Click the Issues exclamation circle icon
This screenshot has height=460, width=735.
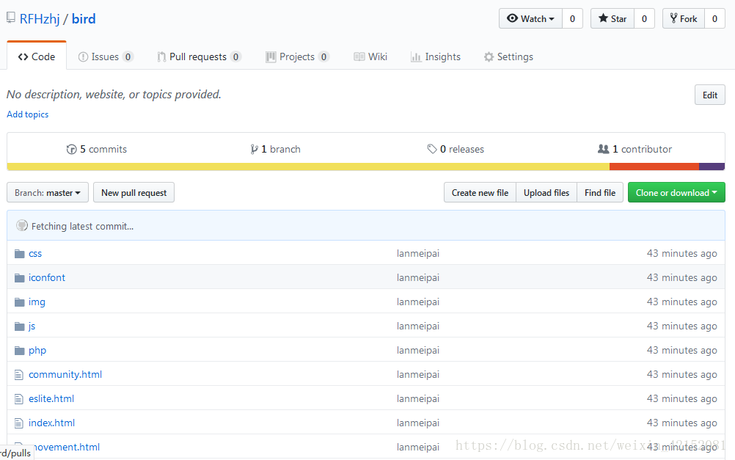point(83,56)
